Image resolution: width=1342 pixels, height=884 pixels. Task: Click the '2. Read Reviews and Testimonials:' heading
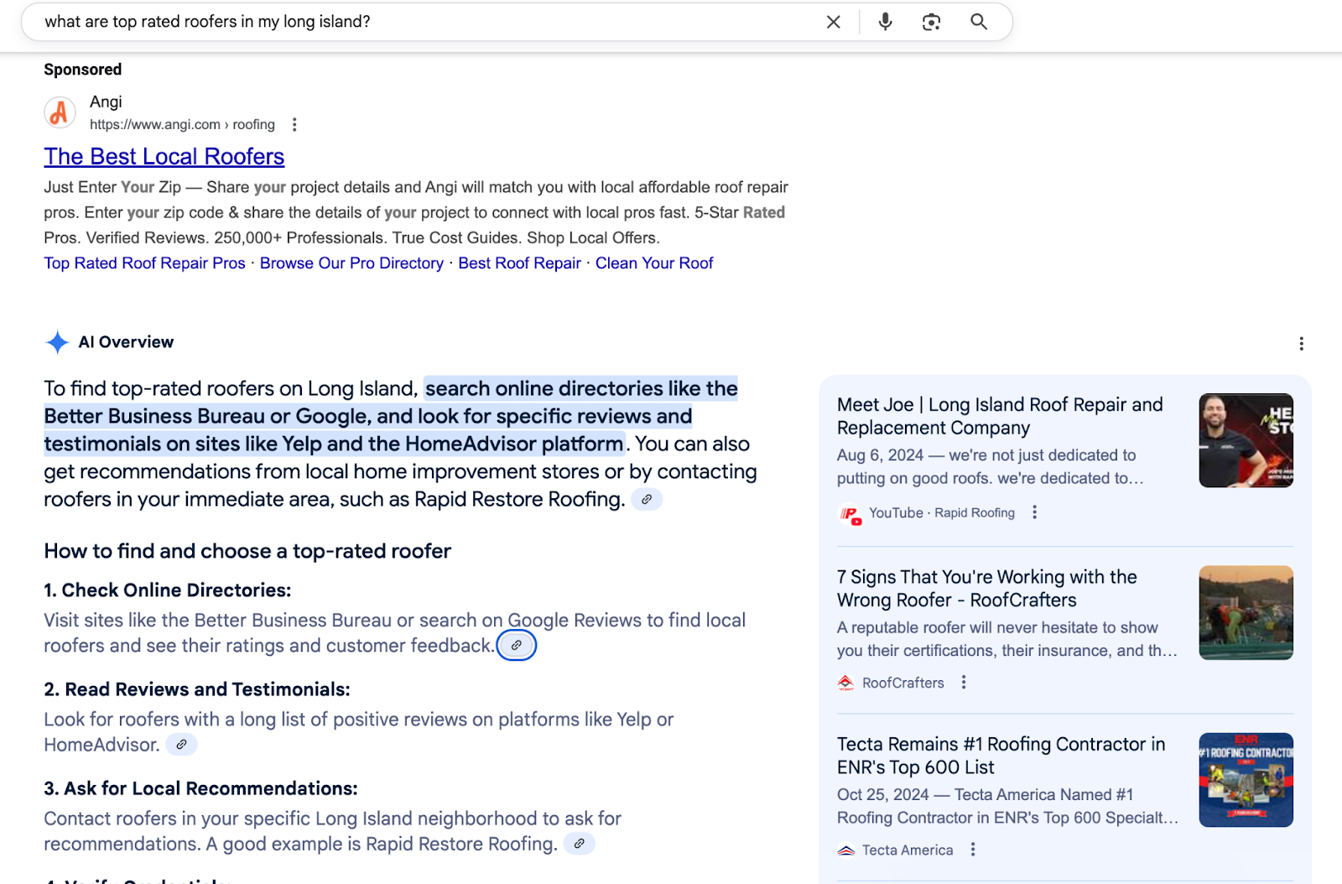coord(197,689)
